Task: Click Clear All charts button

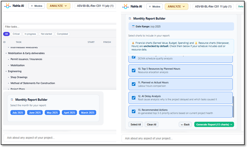Action: pos(151,125)
